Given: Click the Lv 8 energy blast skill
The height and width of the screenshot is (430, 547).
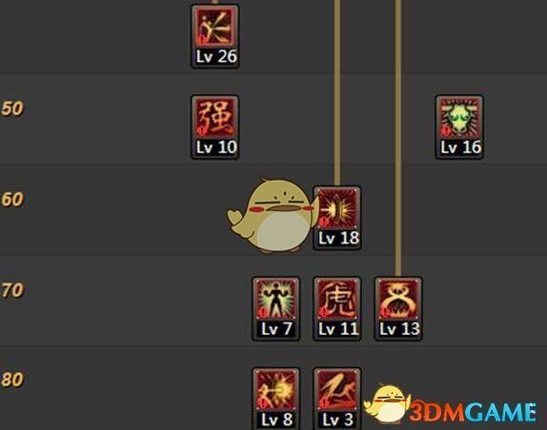Looking at the screenshot, I should pyautogui.click(x=276, y=399).
